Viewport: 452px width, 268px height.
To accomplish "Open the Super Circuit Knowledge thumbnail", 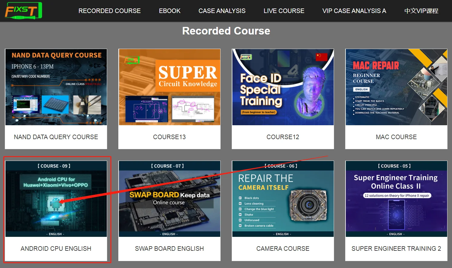I will coord(169,87).
